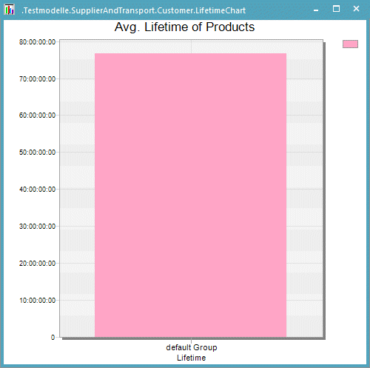Click the 0 axis label
Image resolution: width=370 pixels, height=368 pixels.
(x=53, y=338)
